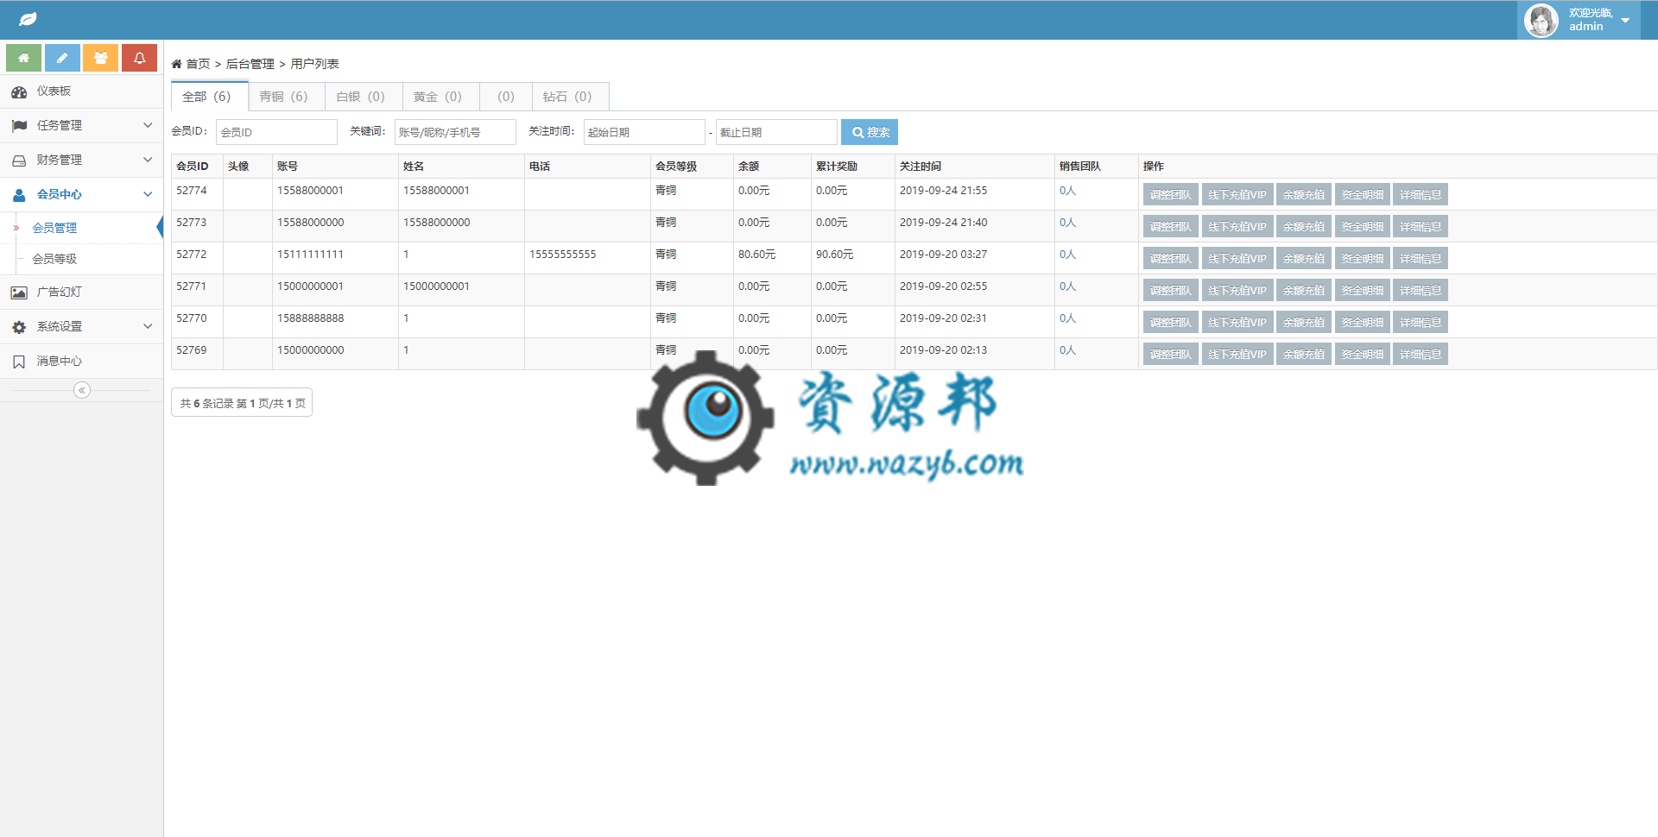Open 广告幻灯 in the sidebar
Screen dimensions: 1658x837
click(x=59, y=293)
